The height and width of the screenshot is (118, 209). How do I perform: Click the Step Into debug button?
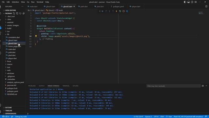[109, 11]
